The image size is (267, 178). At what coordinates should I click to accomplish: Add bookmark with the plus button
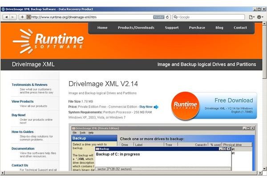(22, 17)
